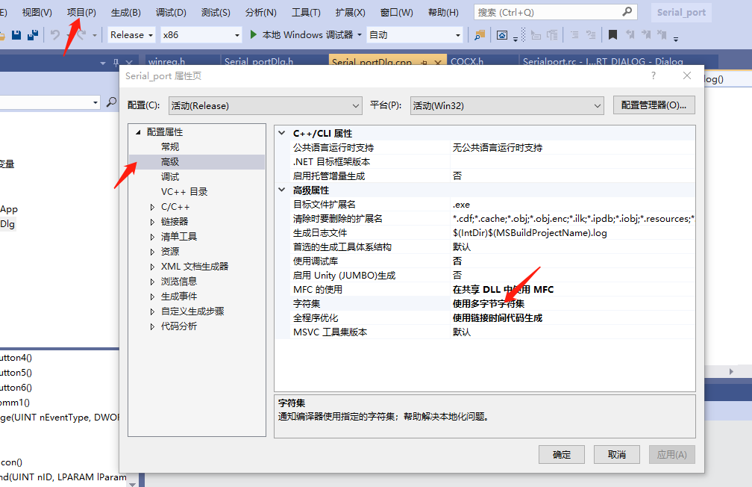
Task: Select the 高级 tree item
Action: point(170,162)
